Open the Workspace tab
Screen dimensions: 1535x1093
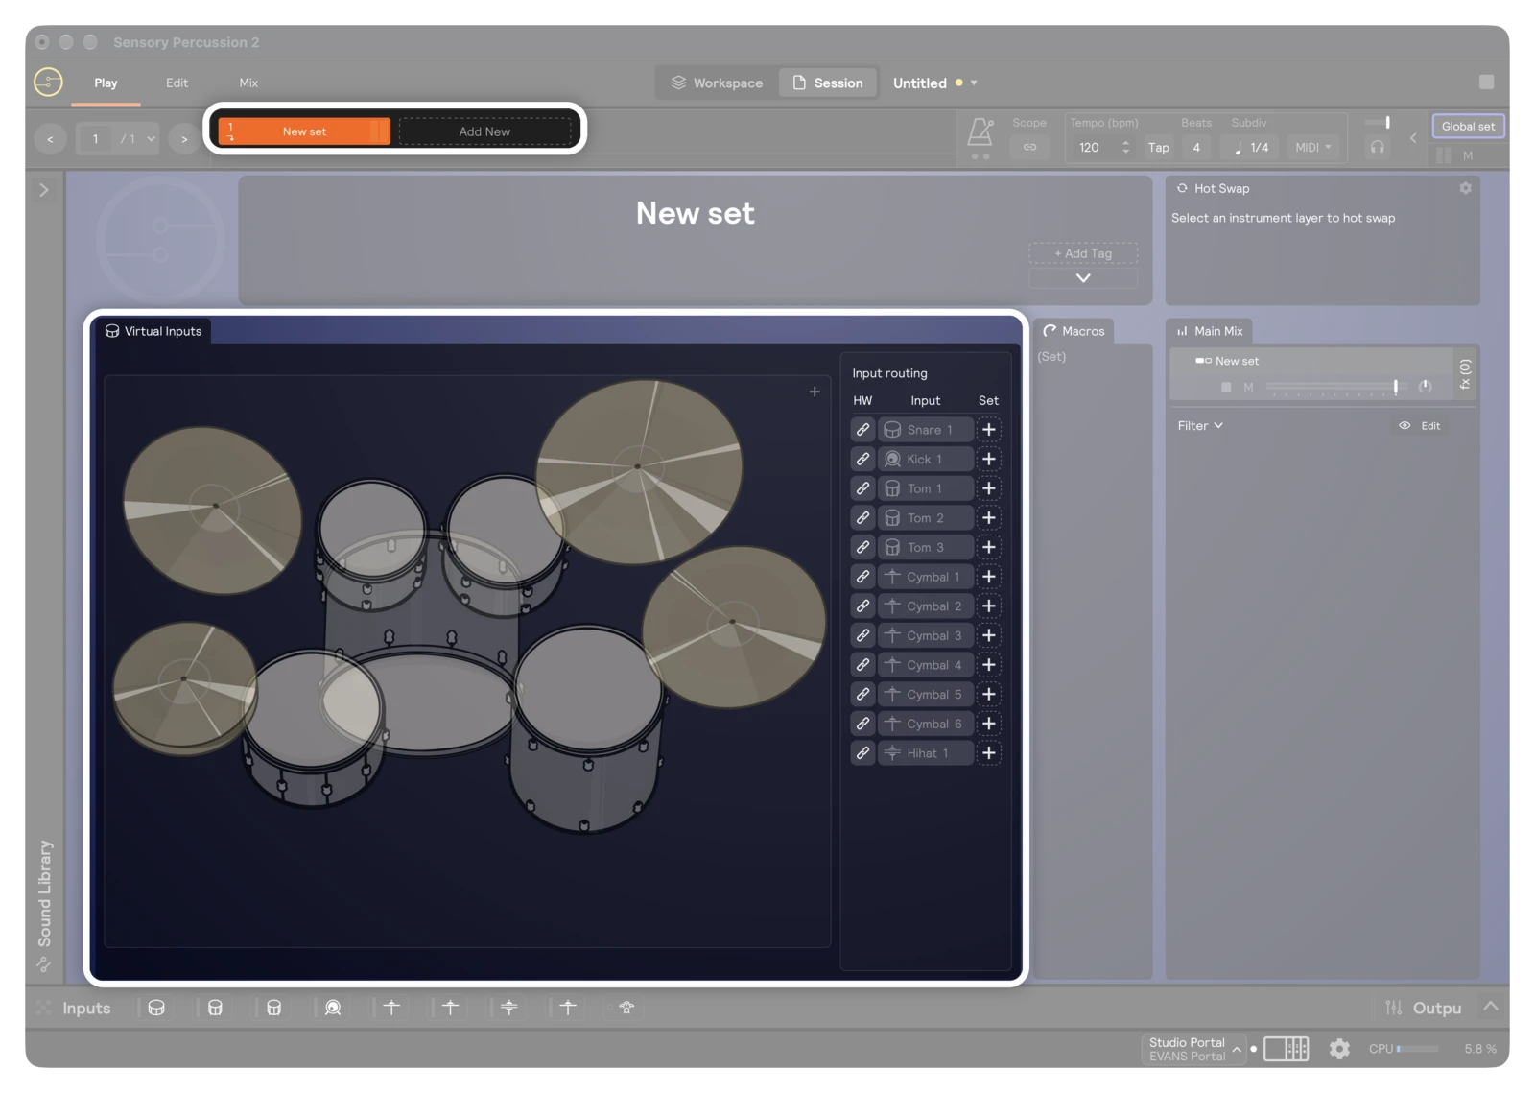click(x=718, y=83)
